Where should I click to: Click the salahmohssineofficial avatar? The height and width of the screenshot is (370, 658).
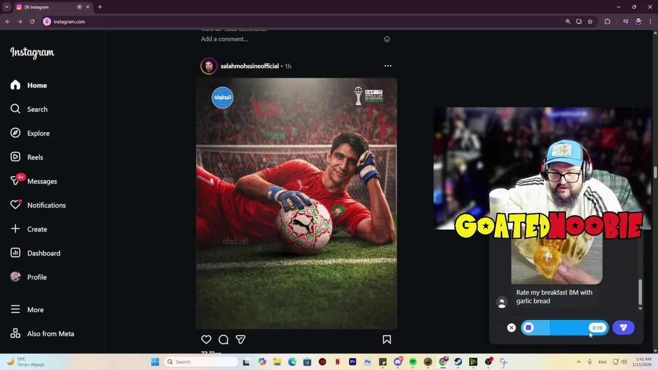(x=209, y=66)
